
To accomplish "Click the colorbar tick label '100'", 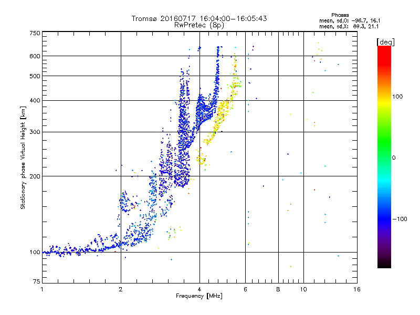I will point(397,97).
